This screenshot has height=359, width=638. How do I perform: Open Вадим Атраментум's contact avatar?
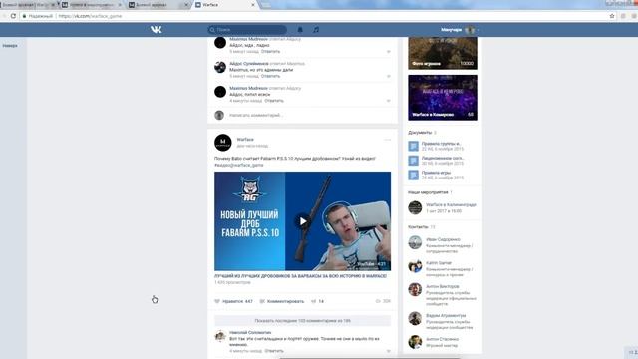pyautogui.click(x=415, y=319)
